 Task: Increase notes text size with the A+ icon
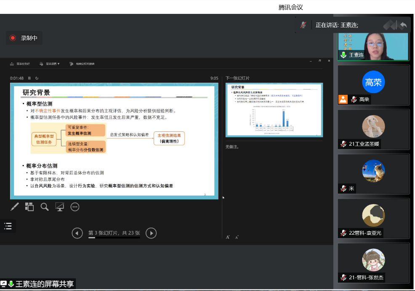(228, 237)
